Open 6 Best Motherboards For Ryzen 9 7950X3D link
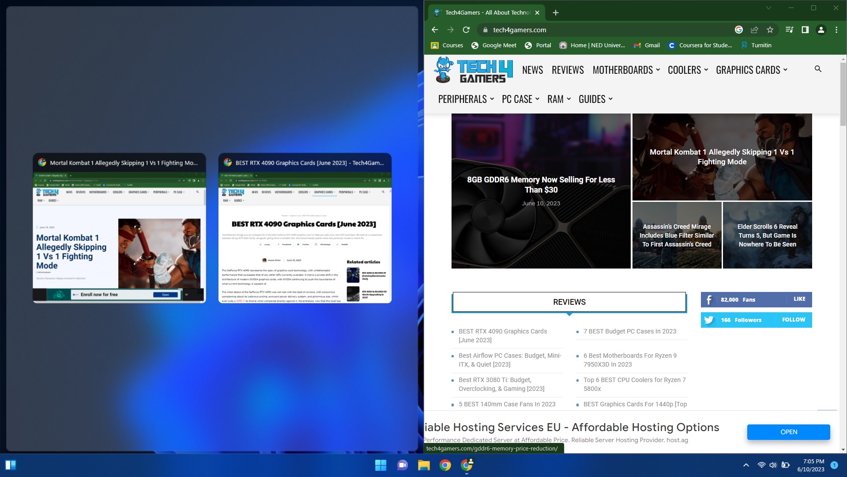847x477 pixels. (630, 360)
